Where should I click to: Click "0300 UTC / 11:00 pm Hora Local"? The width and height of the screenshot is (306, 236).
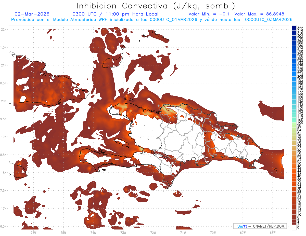click(x=116, y=14)
